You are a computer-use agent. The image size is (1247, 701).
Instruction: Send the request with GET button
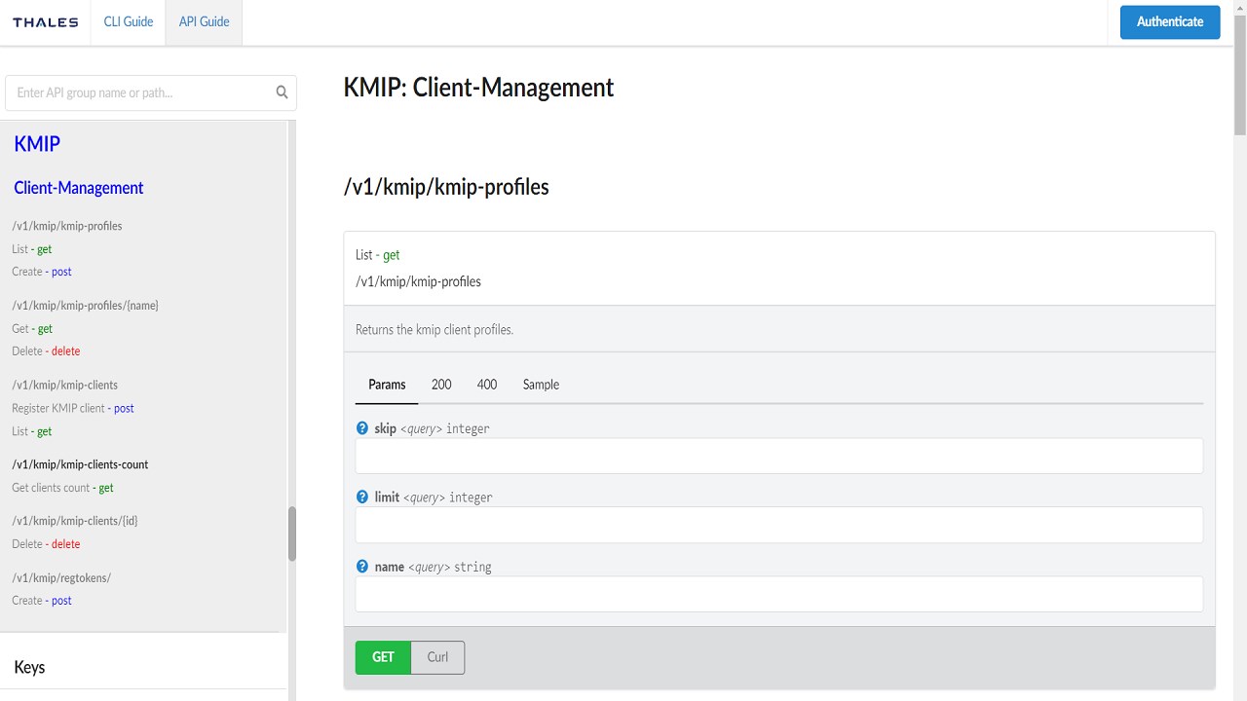[x=383, y=657]
